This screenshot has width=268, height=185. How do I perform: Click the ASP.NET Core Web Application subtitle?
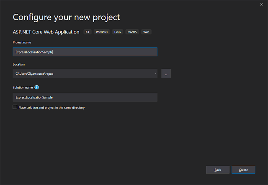click(46, 32)
